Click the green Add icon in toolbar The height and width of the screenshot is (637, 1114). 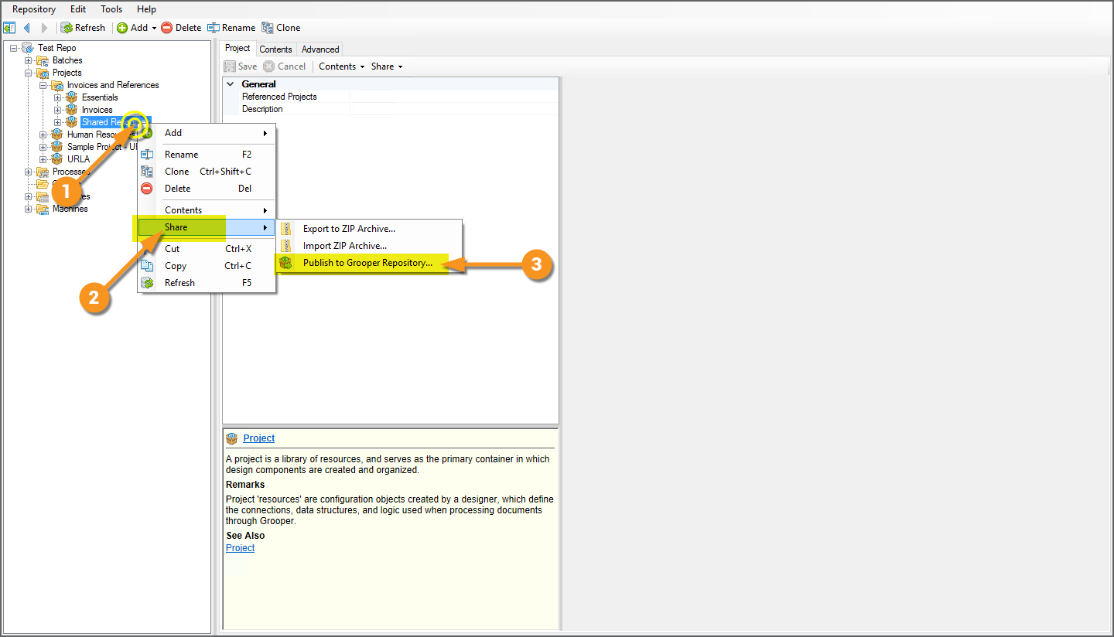[x=122, y=28]
